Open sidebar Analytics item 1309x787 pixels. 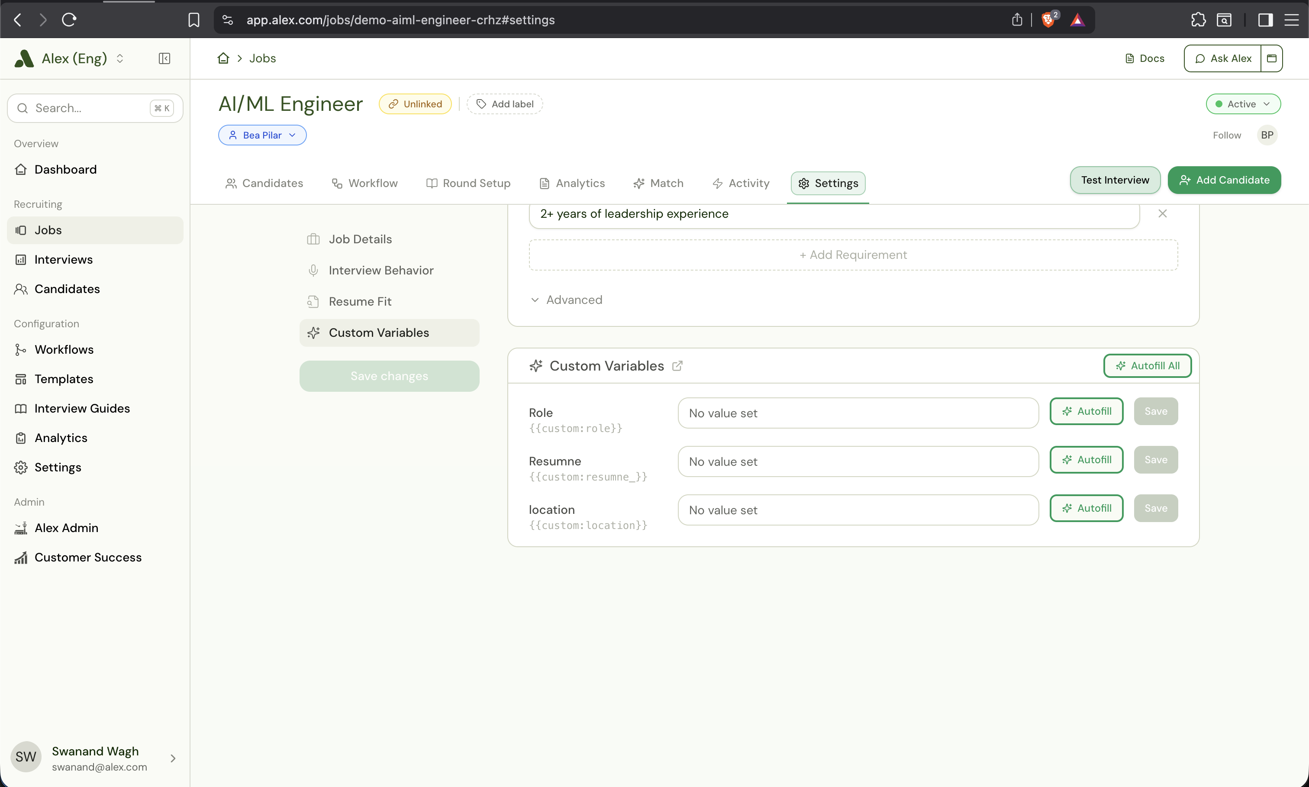click(95, 438)
